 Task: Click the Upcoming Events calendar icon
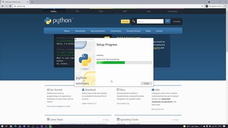[x=118, y=119]
